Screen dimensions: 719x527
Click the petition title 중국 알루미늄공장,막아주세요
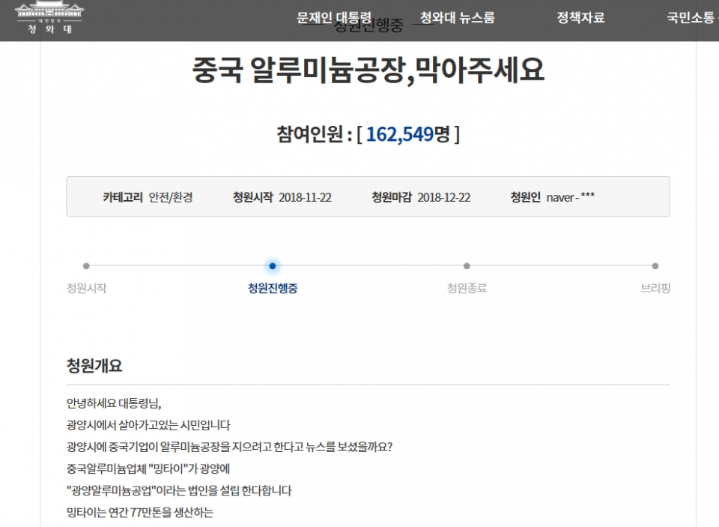click(368, 71)
